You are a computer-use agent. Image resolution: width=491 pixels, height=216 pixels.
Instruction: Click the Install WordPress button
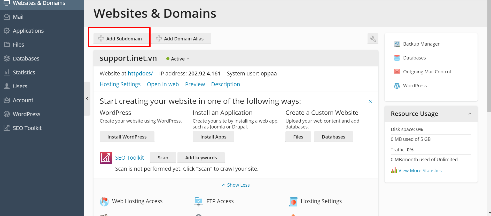[x=127, y=137]
